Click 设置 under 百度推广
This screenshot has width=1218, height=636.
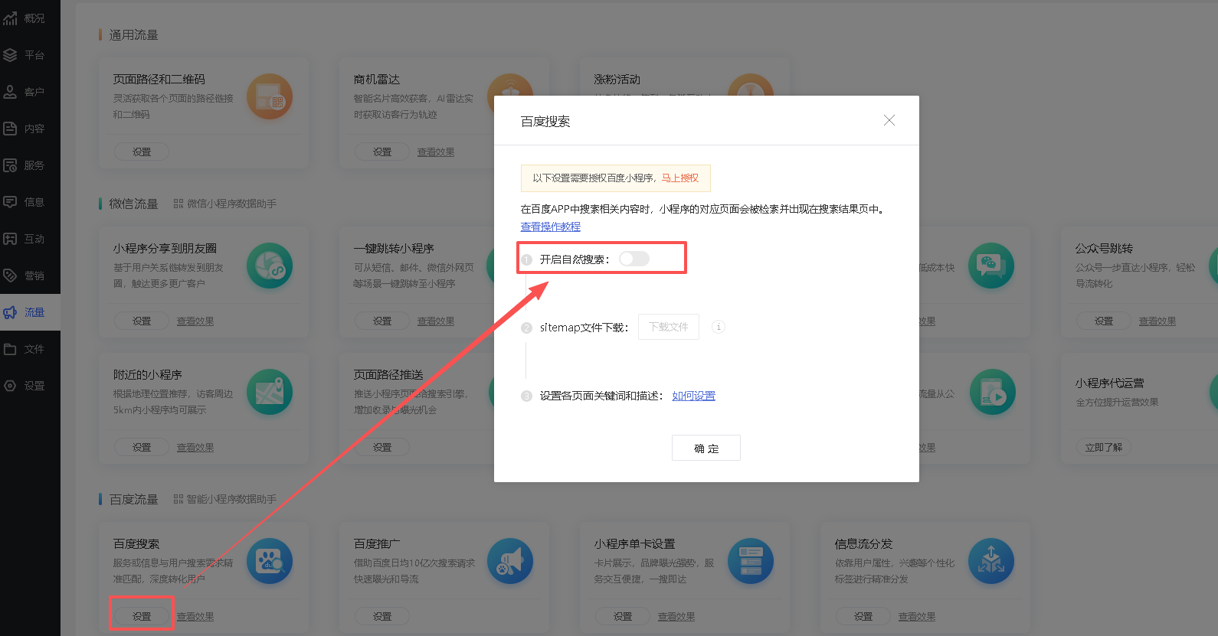pyautogui.click(x=382, y=616)
